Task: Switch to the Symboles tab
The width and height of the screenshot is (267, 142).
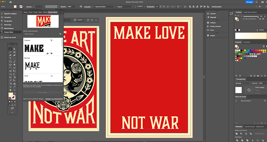Action: (x=247, y=42)
